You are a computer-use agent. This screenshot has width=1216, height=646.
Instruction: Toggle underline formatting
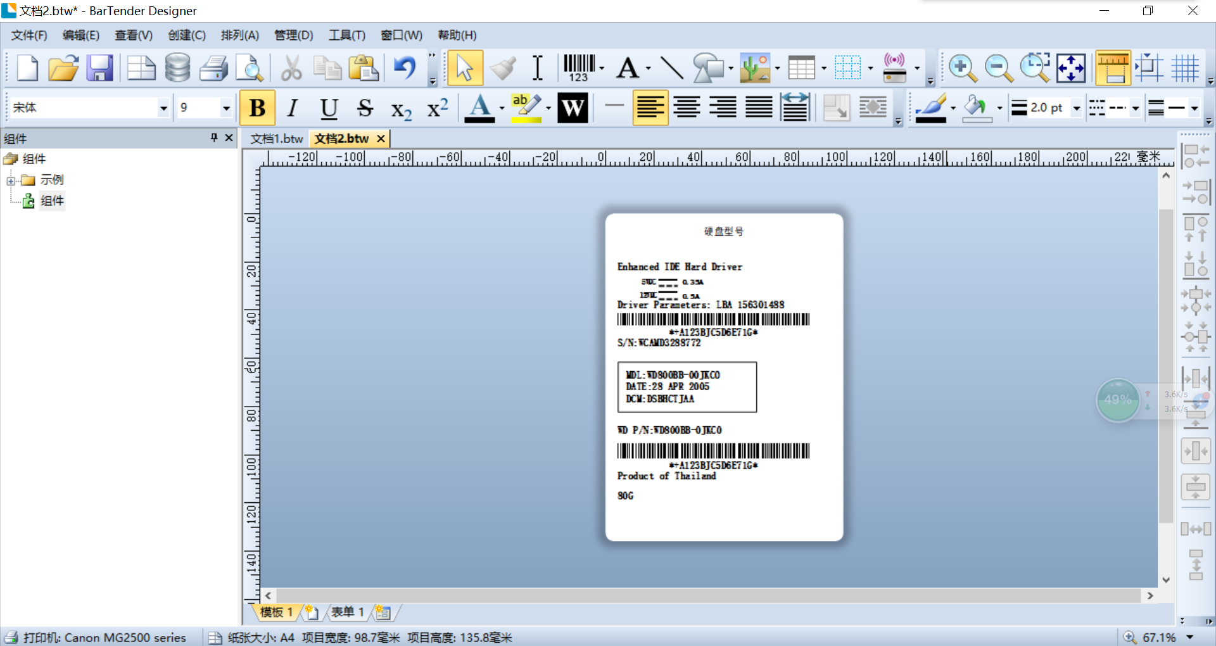(x=329, y=108)
